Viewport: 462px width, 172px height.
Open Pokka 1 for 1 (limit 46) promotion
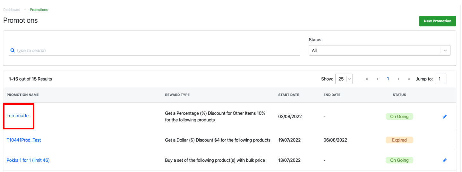(28, 160)
